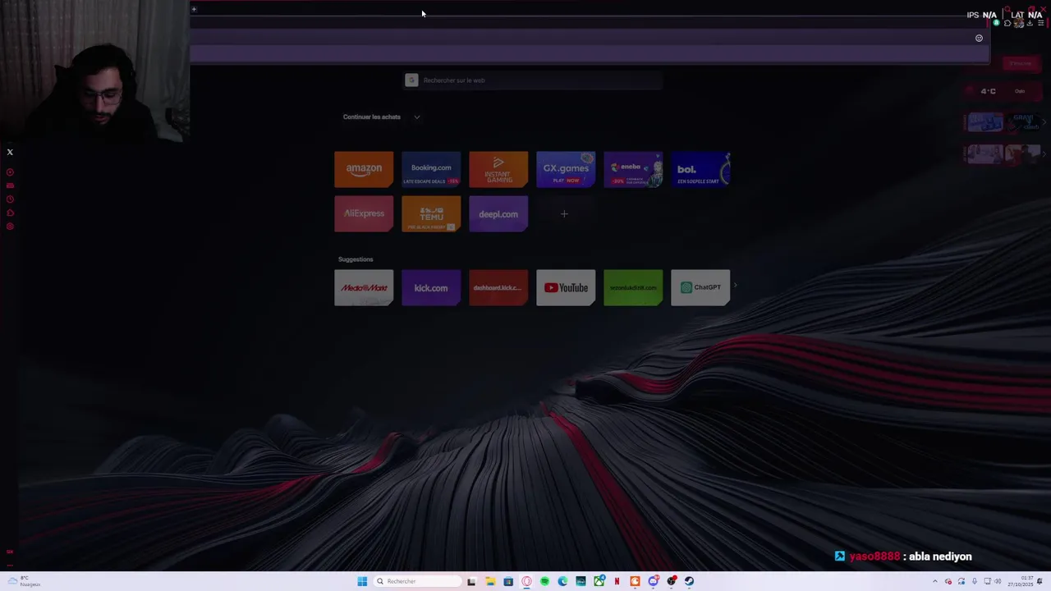This screenshot has height=591, width=1051.
Task: Click the search magnifier in title bar
Action: tap(1007, 8)
